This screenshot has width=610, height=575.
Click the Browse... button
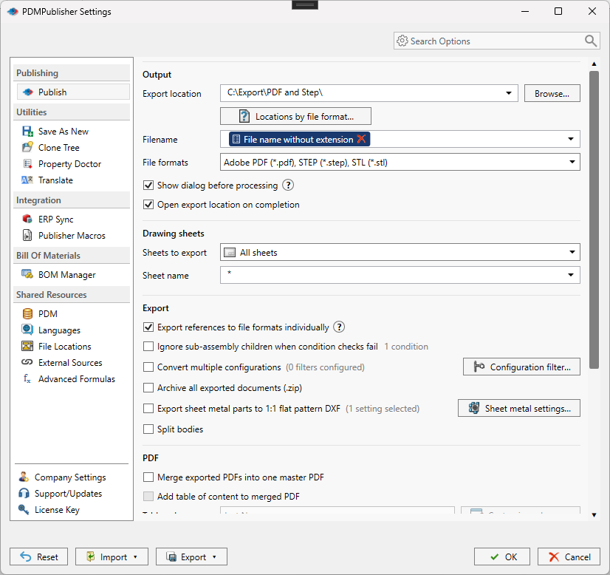(552, 93)
